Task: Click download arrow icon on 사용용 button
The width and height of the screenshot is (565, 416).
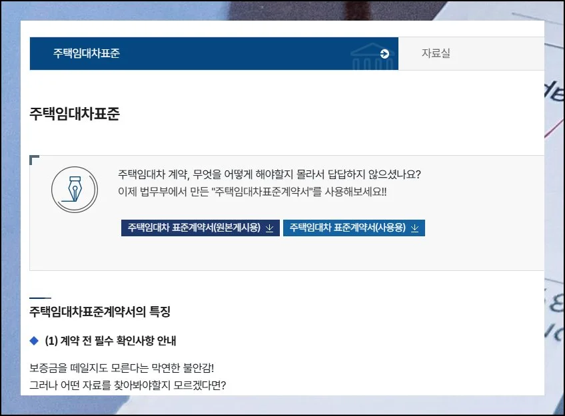Action: pyautogui.click(x=414, y=228)
